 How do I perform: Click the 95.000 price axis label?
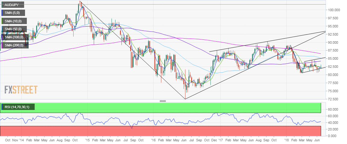(334, 26)
